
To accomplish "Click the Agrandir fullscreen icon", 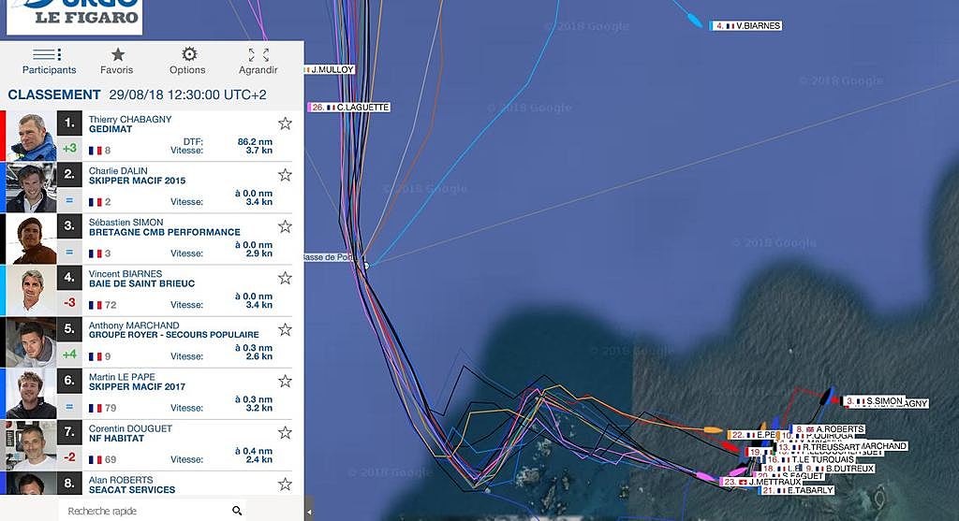I will 258,61.
